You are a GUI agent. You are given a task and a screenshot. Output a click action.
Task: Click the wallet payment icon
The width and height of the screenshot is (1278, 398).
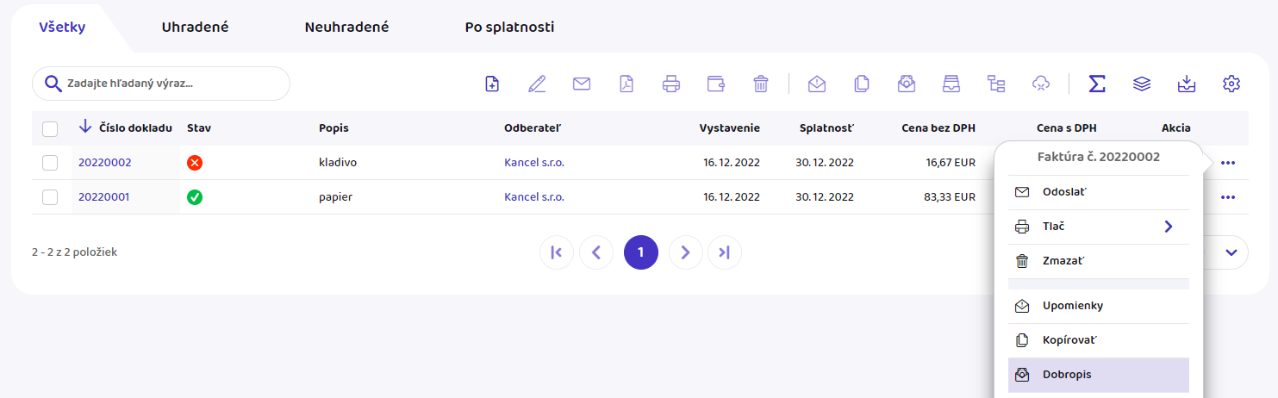[716, 84]
